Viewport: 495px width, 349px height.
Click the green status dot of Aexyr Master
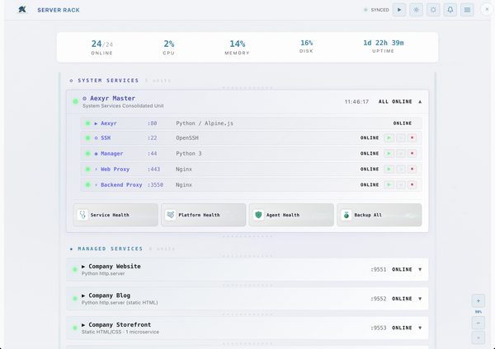(75, 101)
